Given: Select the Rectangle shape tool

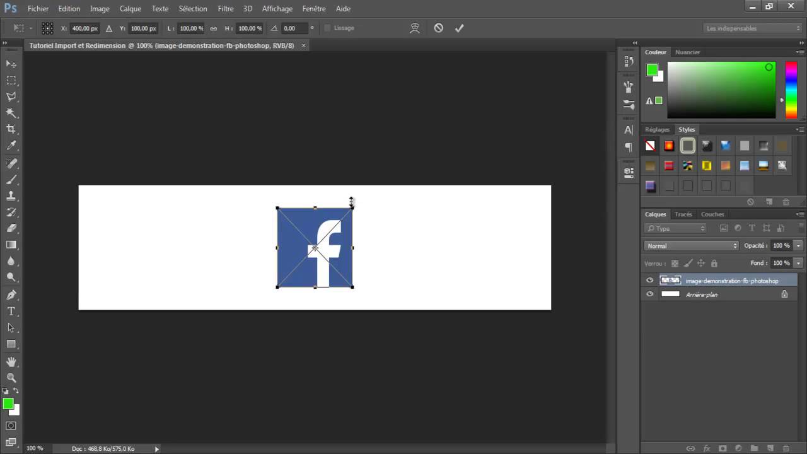Looking at the screenshot, I should 11,344.
